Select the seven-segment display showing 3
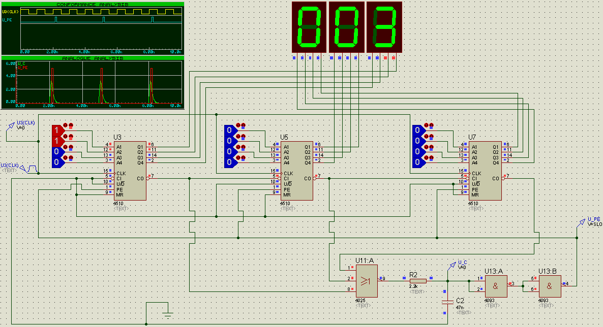 (x=384, y=27)
